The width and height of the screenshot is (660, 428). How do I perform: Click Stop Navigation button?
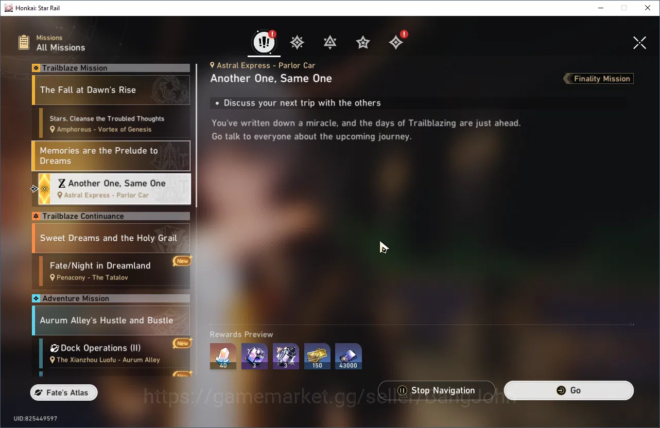click(436, 390)
